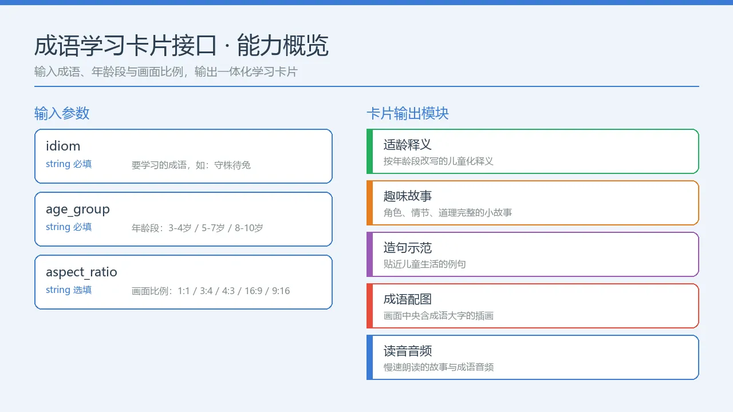The width and height of the screenshot is (733, 412).
Task: Select the subtitle beginning 输入成语、年龄段与画面比例
Action: pos(166,72)
